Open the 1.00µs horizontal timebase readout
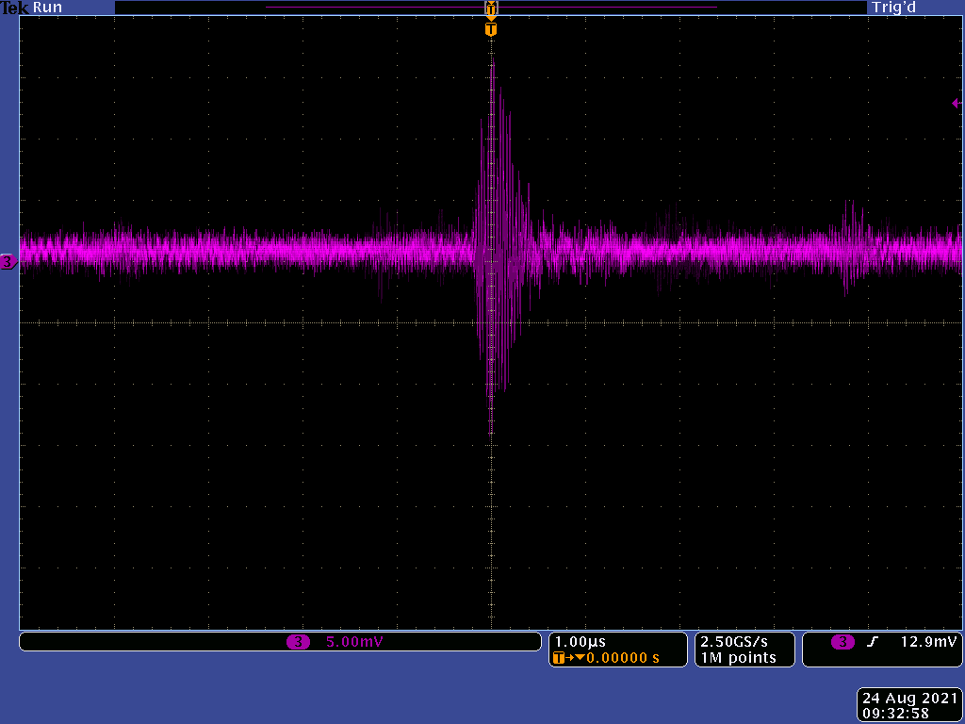The height and width of the screenshot is (724, 965). point(580,642)
